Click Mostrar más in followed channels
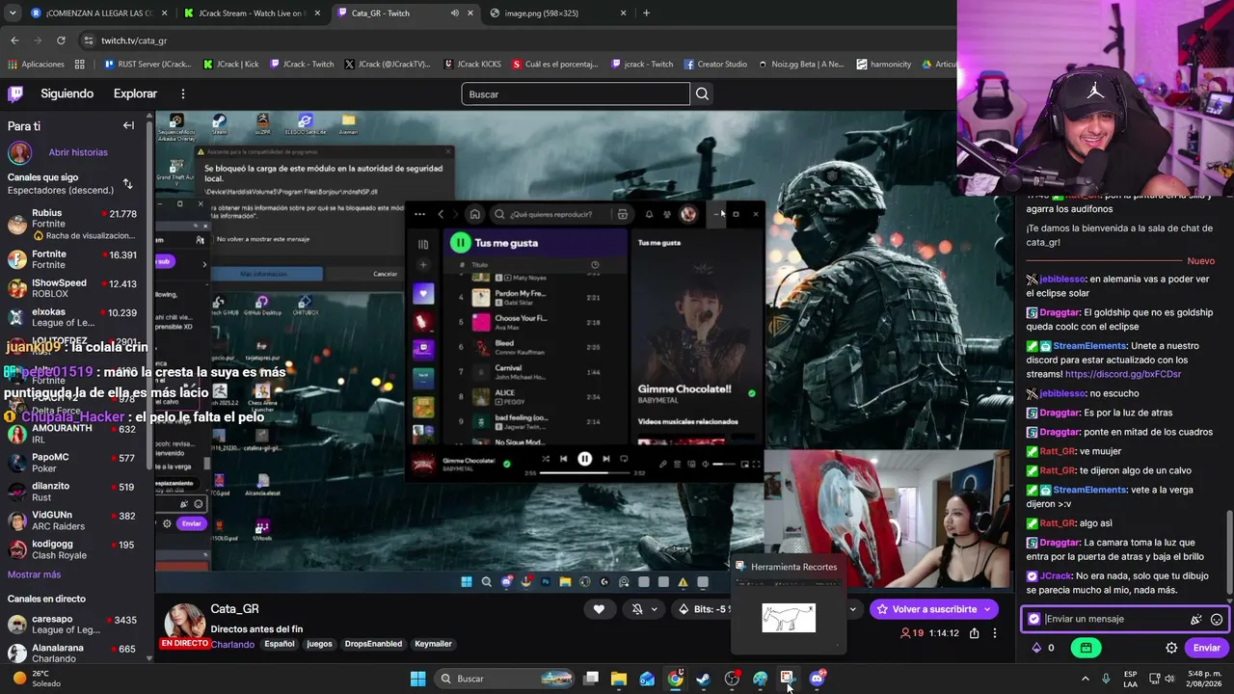This screenshot has height=694, width=1234. [x=34, y=574]
